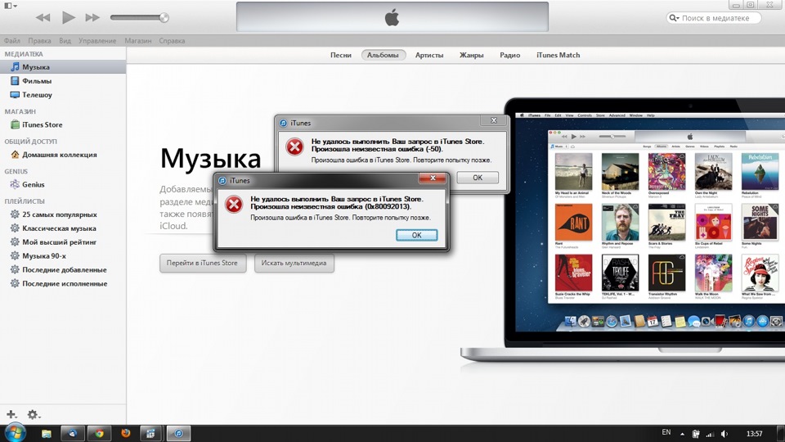The width and height of the screenshot is (785, 442).
Task: Show hidden tray icons arrow
Action: [x=682, y=434]
